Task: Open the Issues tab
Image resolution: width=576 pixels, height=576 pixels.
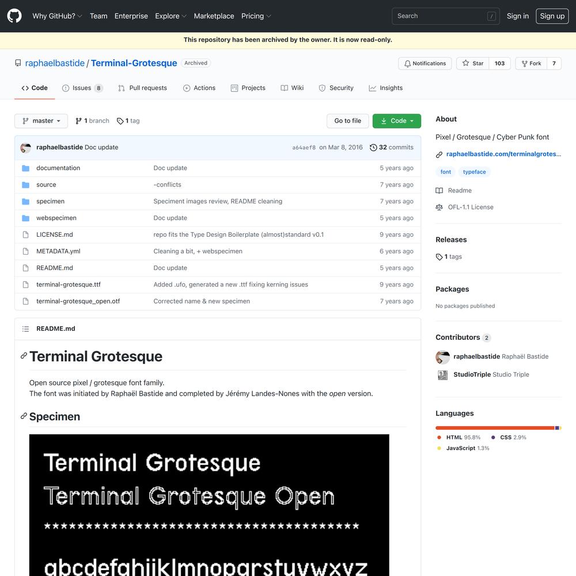Action: click(x=82, y=88)
